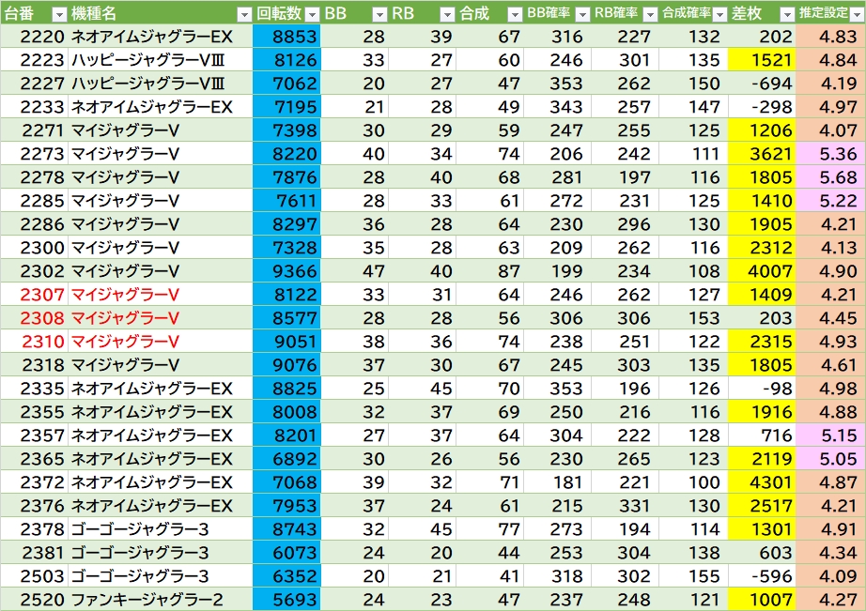The width and height of the screenshot is (866, 611).
Task: Select the 差枚 cell showing -596
Action: [762, 575]
